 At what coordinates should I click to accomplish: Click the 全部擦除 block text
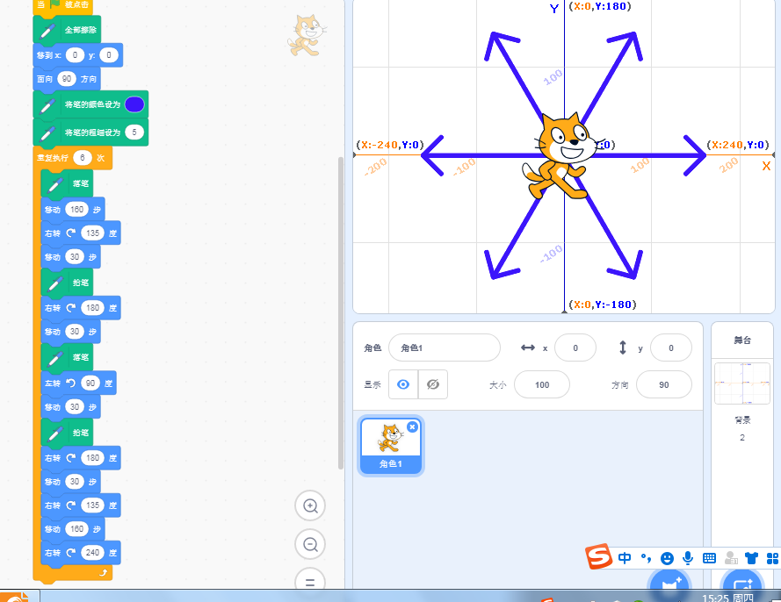tap(80, 30)
